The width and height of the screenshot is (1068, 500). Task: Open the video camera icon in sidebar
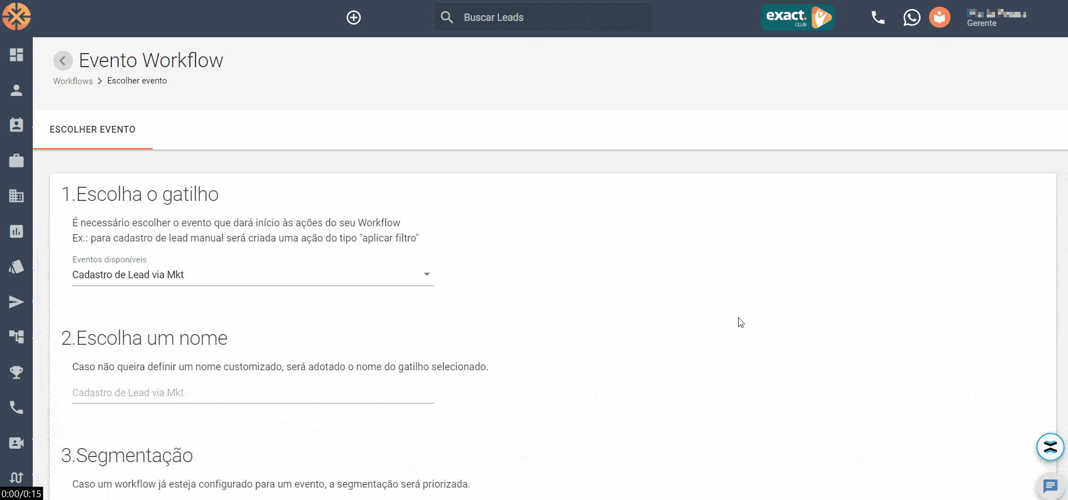tap(16, 443)
